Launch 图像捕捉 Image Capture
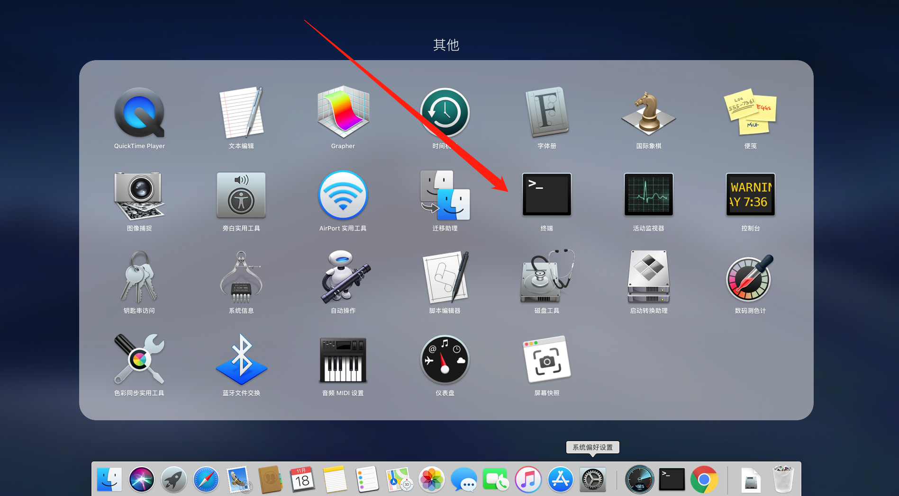The width and height of the screenshot is (899, 496). tap(139, 195)
